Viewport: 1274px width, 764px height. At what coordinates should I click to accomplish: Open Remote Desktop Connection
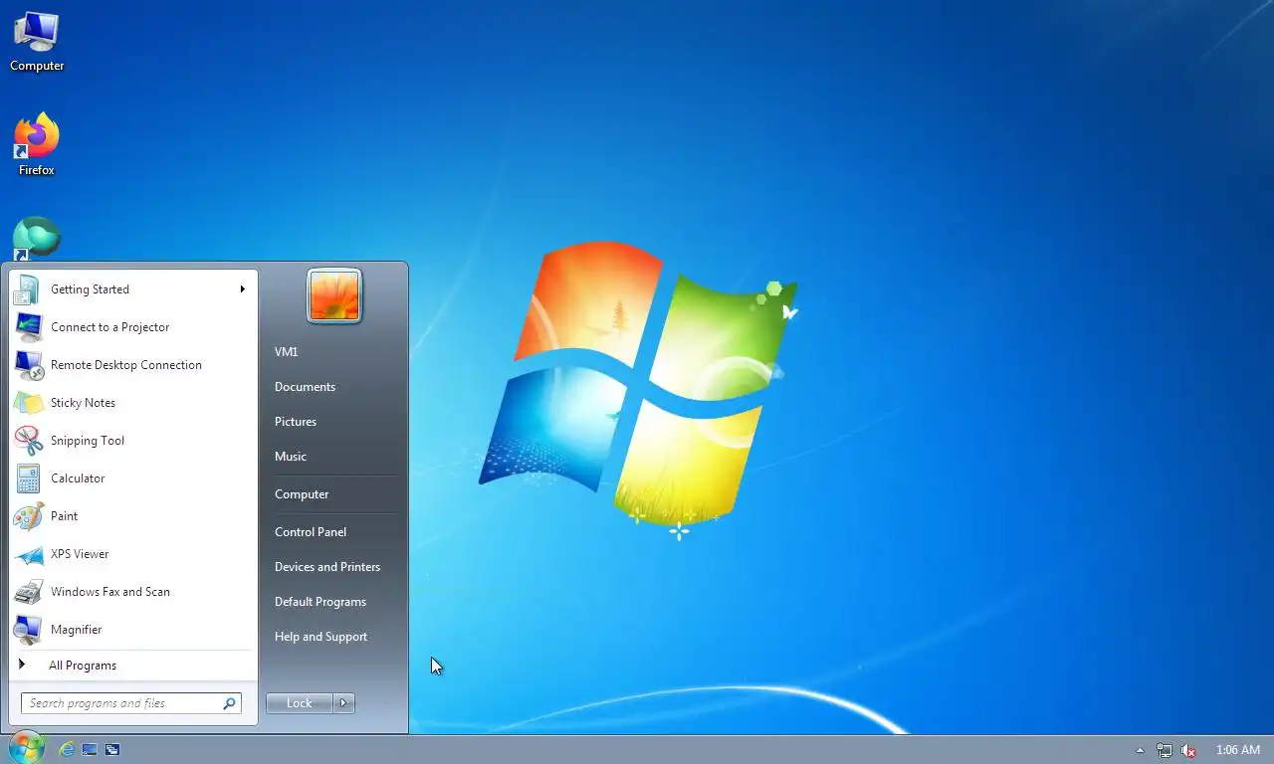tap(133, 365)
